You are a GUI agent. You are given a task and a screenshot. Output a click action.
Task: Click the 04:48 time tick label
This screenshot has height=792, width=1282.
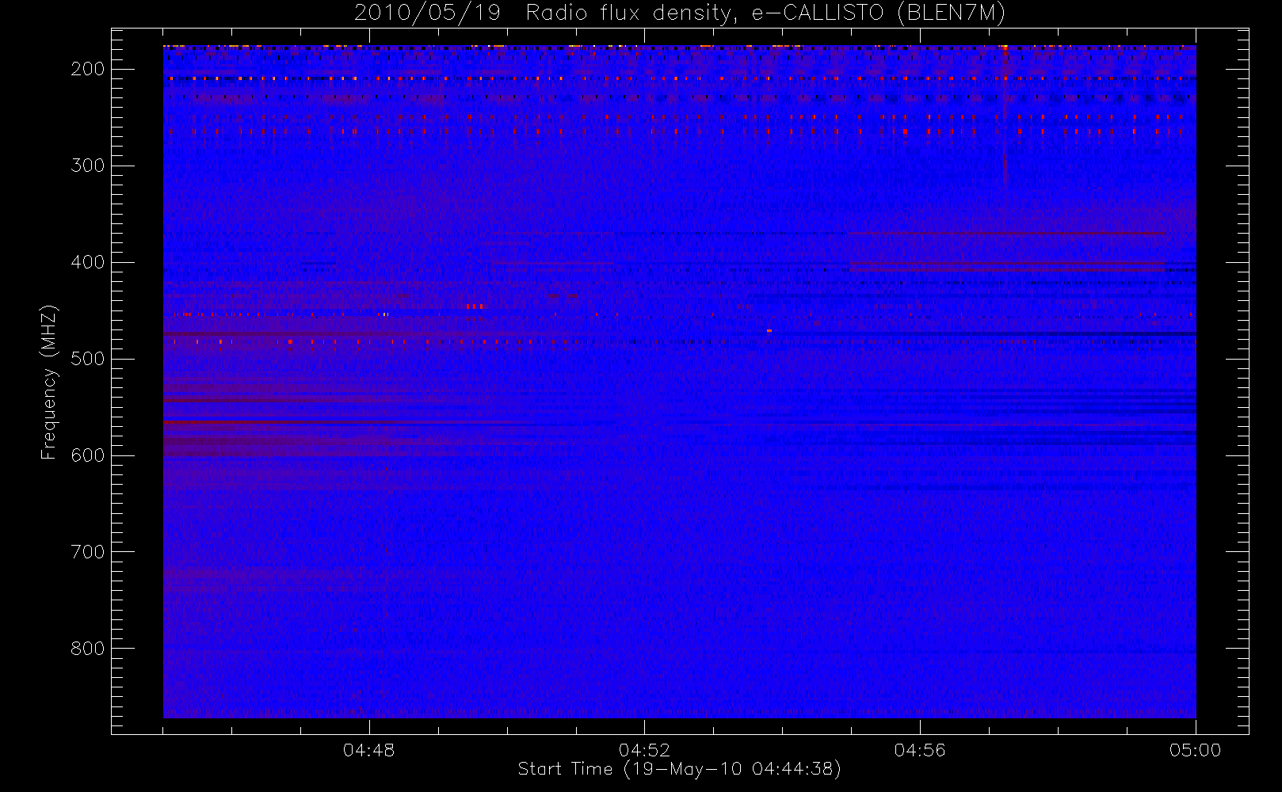click(369, 750)
